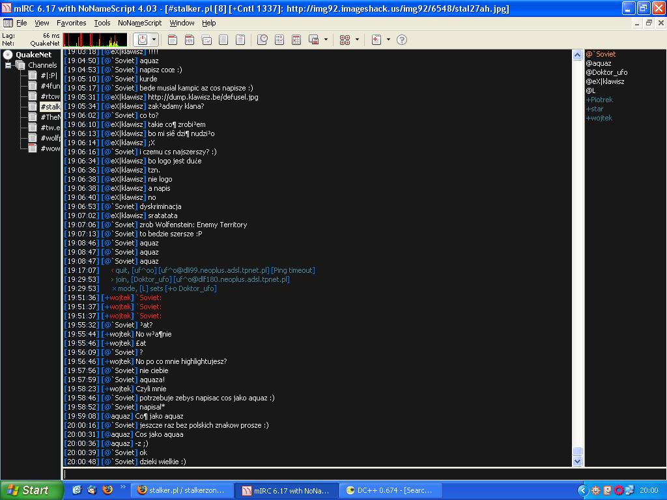Click the red power connect button in toolbar
Viewport: 667px width, 500px height.
point(143,40)
